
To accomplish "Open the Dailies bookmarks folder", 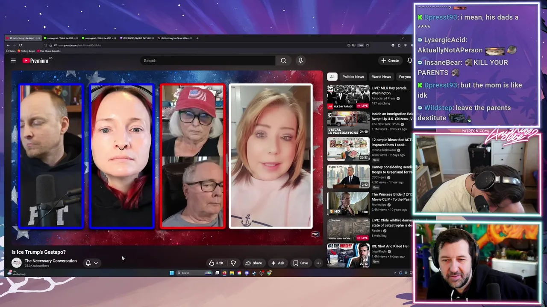I will click(x=11, y=51).
